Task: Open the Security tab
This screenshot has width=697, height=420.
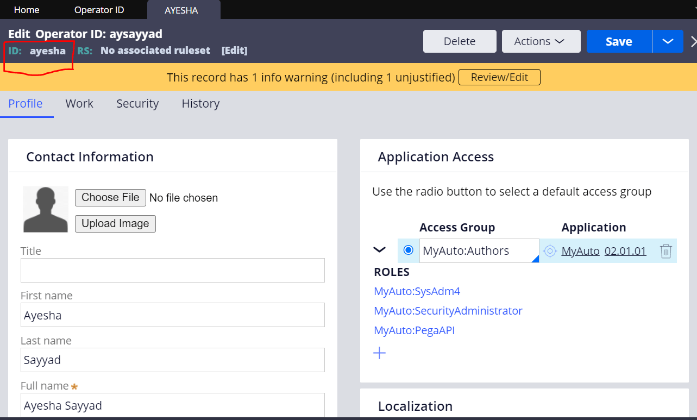Action: click(137, 103)
